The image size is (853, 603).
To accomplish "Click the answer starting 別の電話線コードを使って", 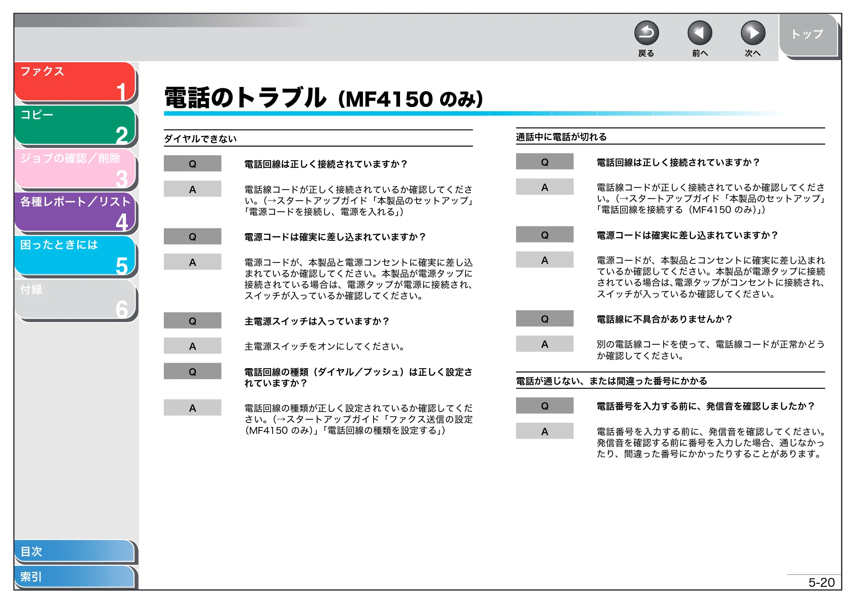I will (x=711, y=350).
